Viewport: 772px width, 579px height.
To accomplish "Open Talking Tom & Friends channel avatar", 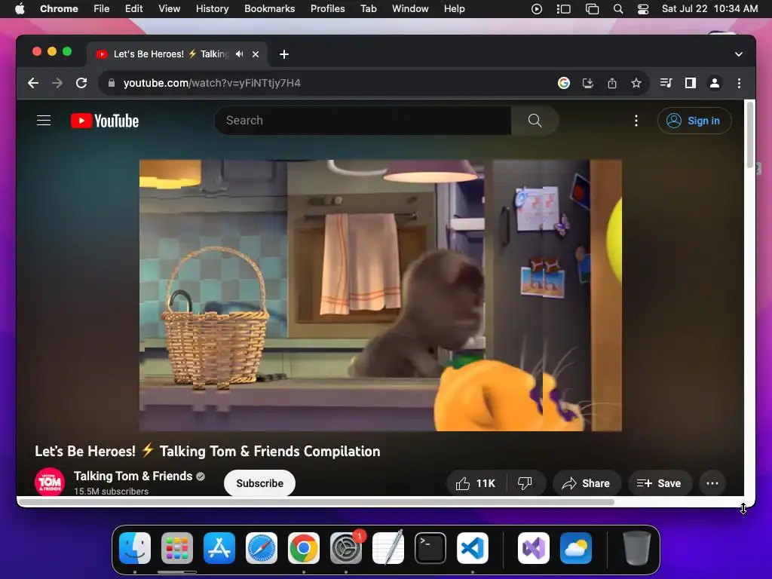I will pos(50,482).
